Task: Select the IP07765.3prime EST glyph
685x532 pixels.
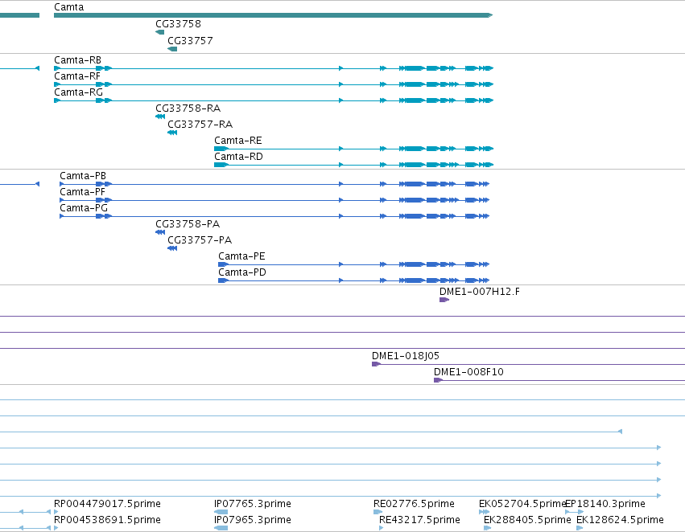Action: click(221, 512)
